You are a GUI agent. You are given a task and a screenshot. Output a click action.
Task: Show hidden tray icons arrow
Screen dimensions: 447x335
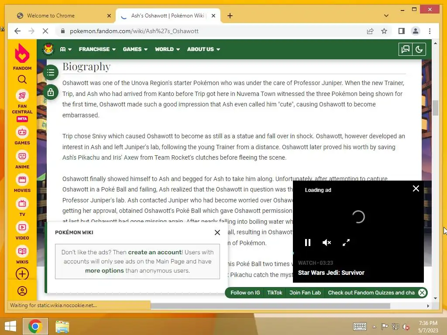[x=374, y=327]
